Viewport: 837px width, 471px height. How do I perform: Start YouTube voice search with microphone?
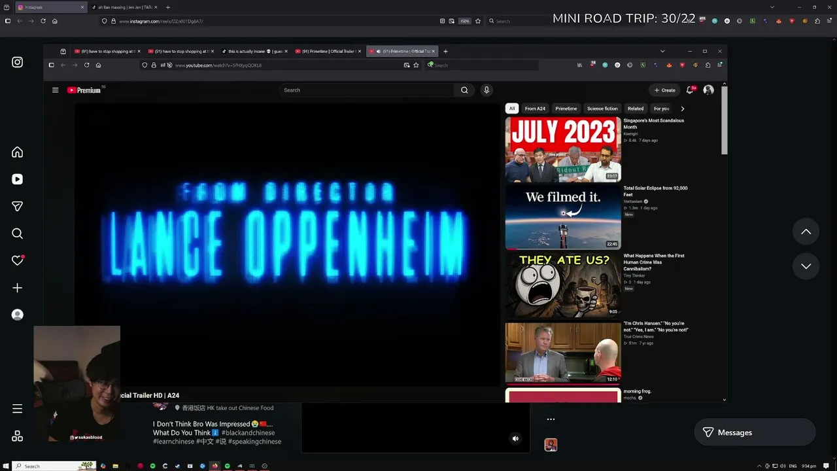(x=487, y=90)
